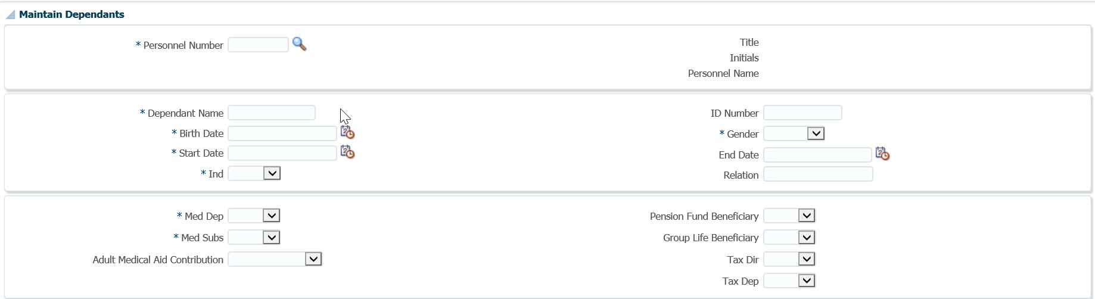Open the Ind dropdown list
Screen dimensions: 1095x299
coord(272,173)
